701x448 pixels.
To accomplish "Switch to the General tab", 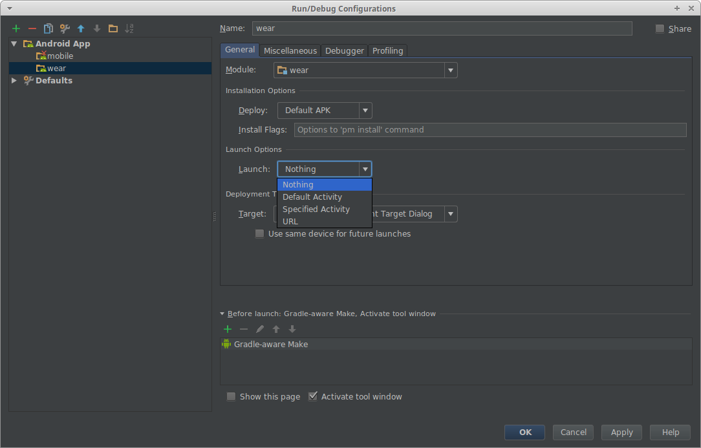I will click(x=240, y=50).
